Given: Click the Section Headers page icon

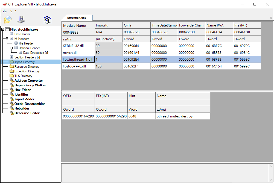Looking at the screenshot, I should point(12,57).
